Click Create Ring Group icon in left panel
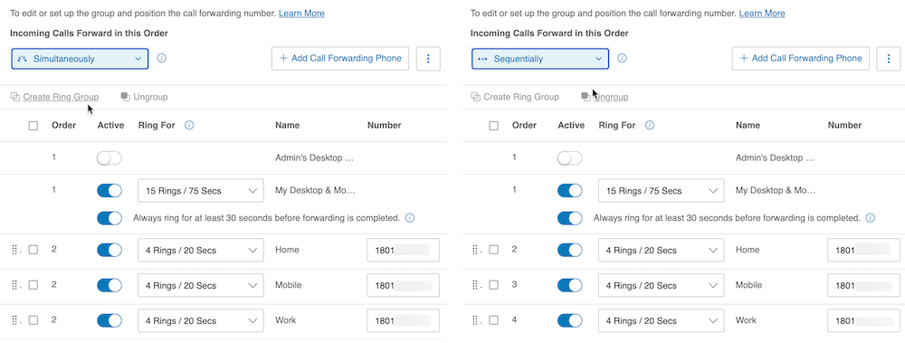Image resolution: width=905 pixels, height=343 pixels. (15, 97)
